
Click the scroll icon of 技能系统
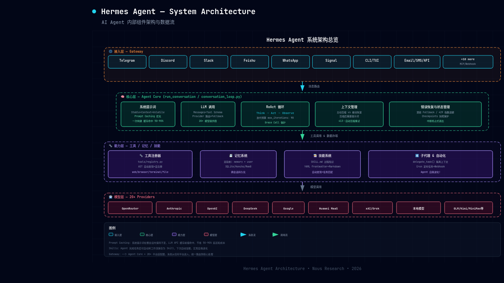[315, 156]
